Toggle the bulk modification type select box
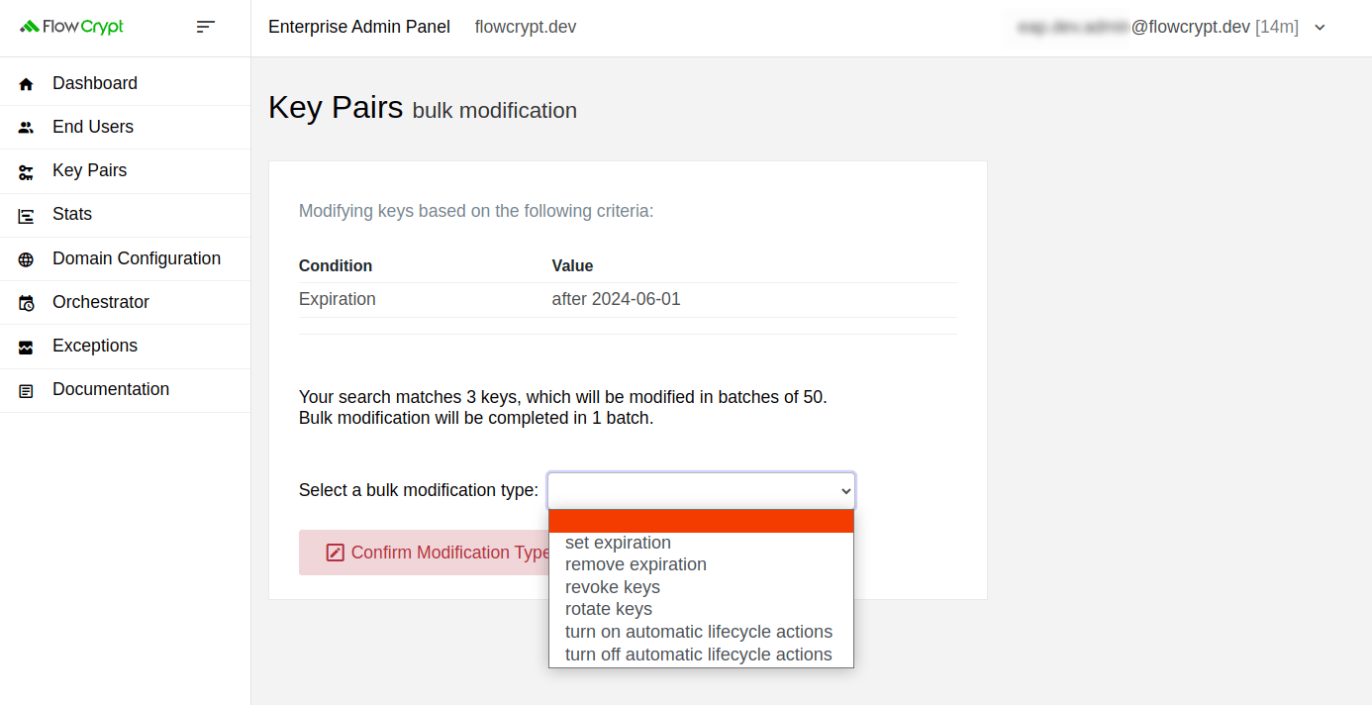 [x=701, y=490]
